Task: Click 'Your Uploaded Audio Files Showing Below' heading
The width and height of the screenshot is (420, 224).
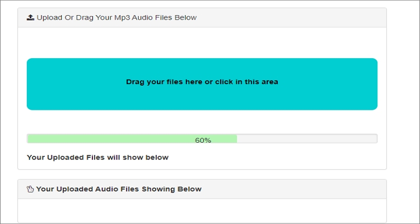Action: coord(119,189)
